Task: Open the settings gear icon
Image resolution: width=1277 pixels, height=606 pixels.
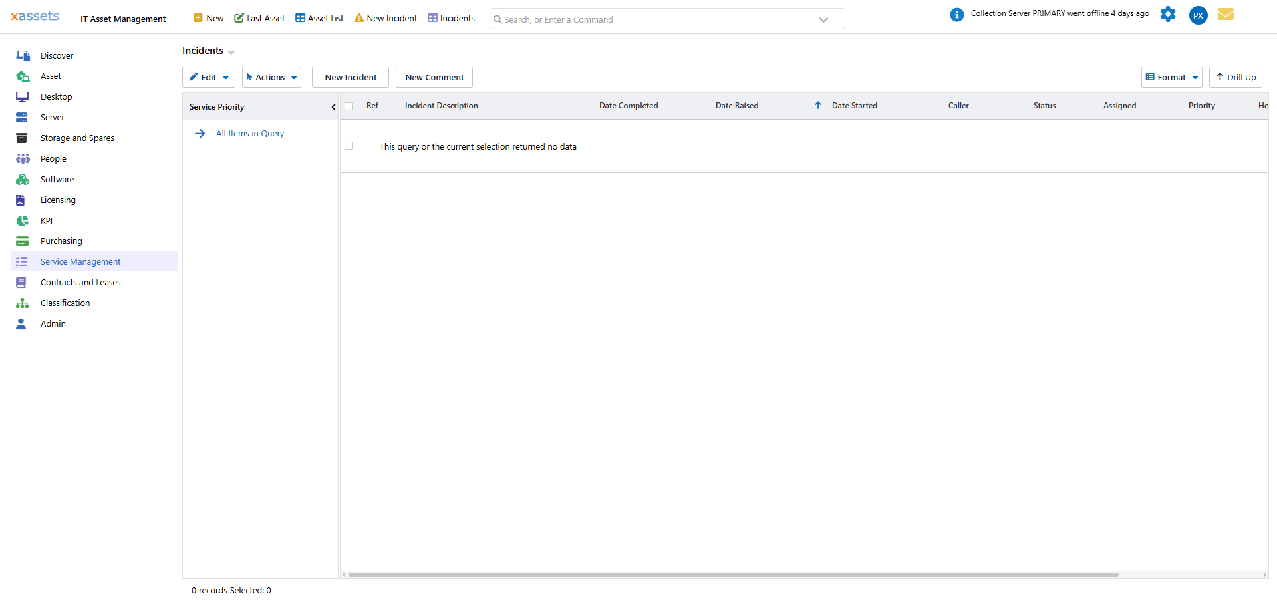Action: 1169,14
